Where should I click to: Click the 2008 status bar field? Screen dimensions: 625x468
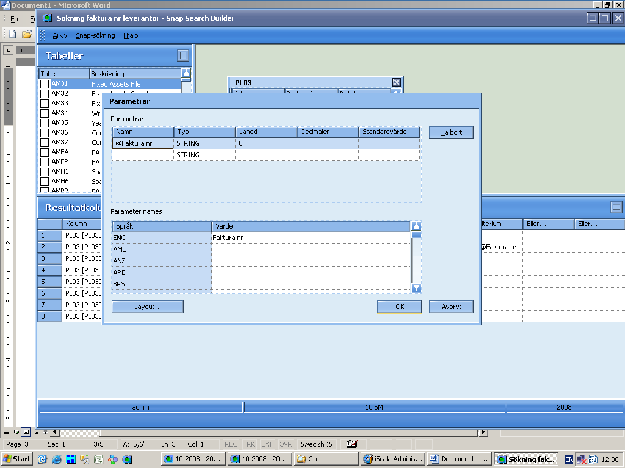point(564,407)
